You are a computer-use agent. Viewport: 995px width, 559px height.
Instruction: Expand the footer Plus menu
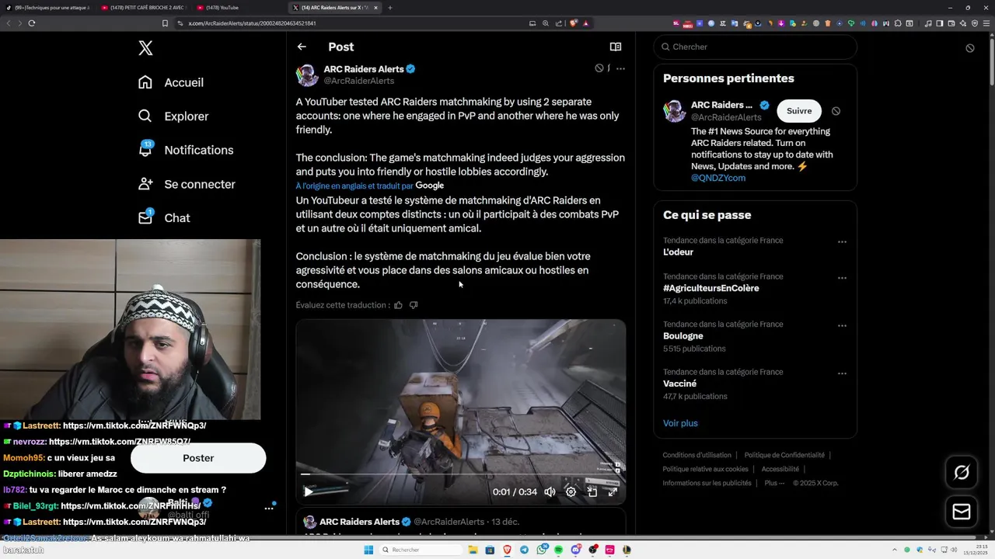tap(774, 483)
